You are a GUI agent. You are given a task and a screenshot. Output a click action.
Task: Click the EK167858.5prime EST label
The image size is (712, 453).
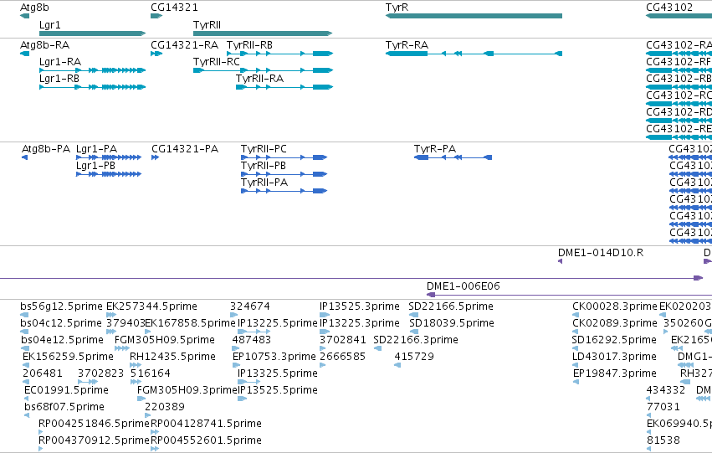tap(190, 323)
